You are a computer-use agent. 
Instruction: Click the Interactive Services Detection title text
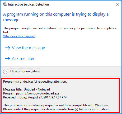29,4
